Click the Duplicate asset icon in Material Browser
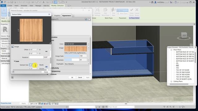Viewport: 198px width, 111px height. pos(89,19)
